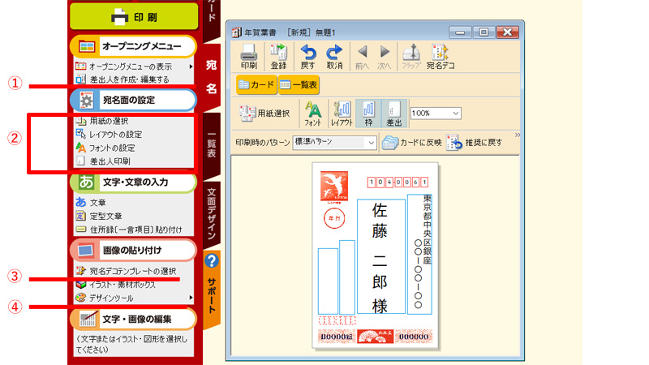Click the フラップ icon
Image resolution: width=649 pixels, height=365 pixels.
coord(411,56)
